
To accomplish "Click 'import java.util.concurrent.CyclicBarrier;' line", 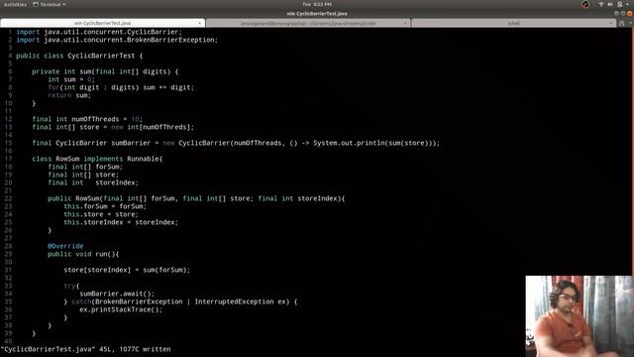I will [99, 32].
